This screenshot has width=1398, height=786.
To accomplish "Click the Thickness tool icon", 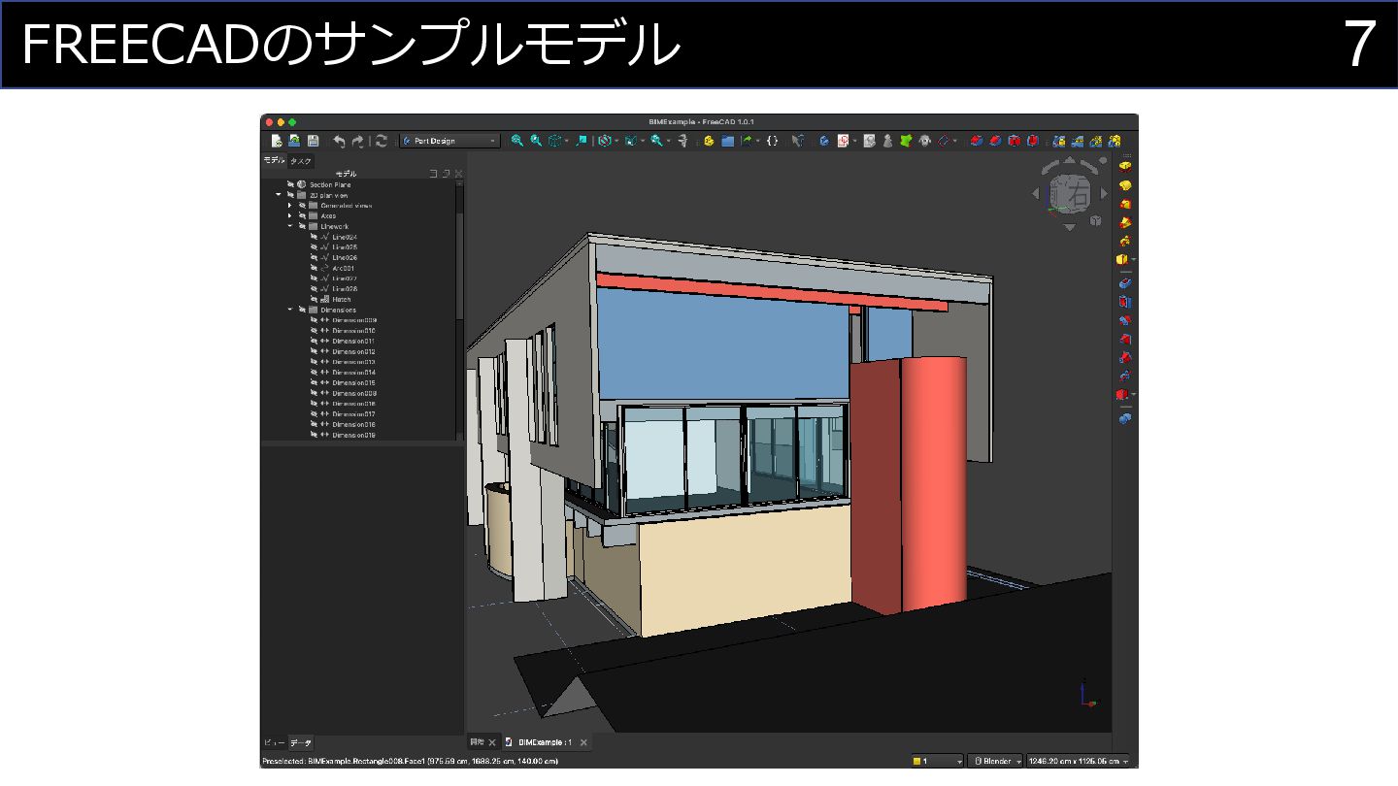I will [x=1033, y=141].
